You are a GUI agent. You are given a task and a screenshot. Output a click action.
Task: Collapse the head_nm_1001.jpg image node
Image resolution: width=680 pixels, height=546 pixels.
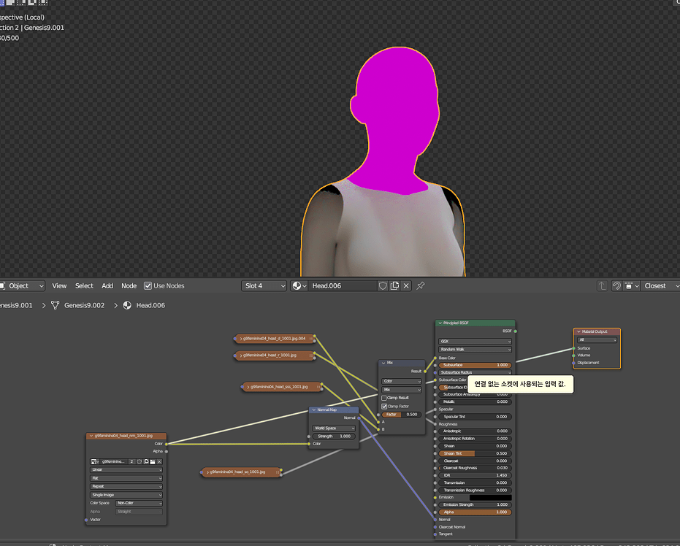(91, 436)
